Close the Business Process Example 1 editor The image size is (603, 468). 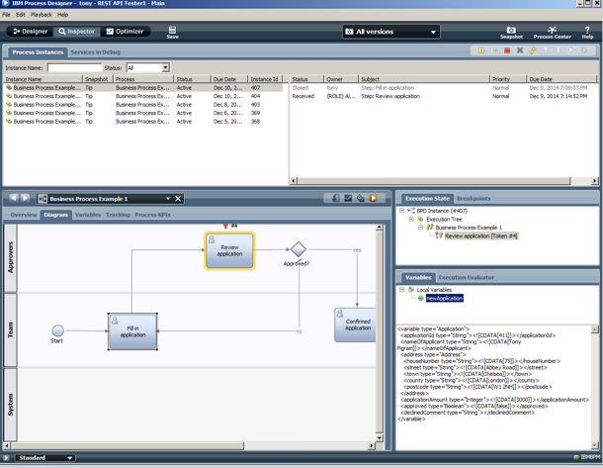click(x=178, y=199)
